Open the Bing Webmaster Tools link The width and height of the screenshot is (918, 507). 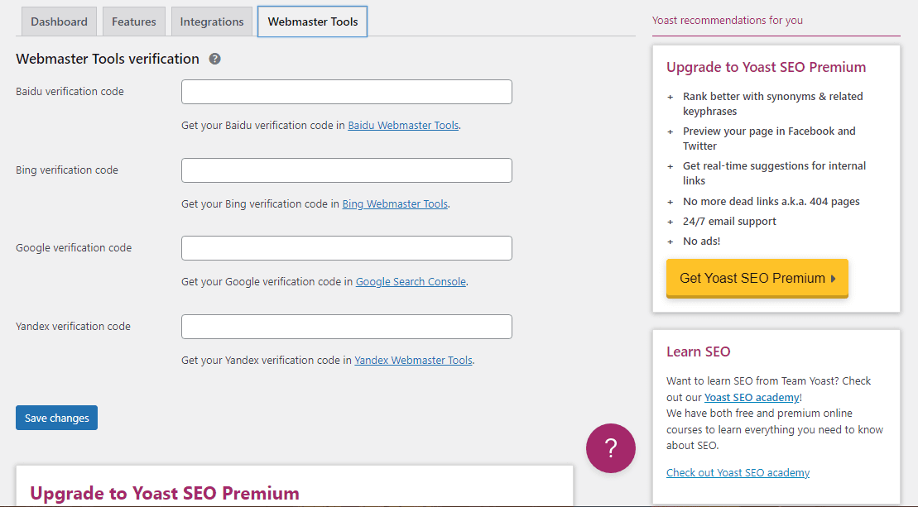click(x=395, y=203)
